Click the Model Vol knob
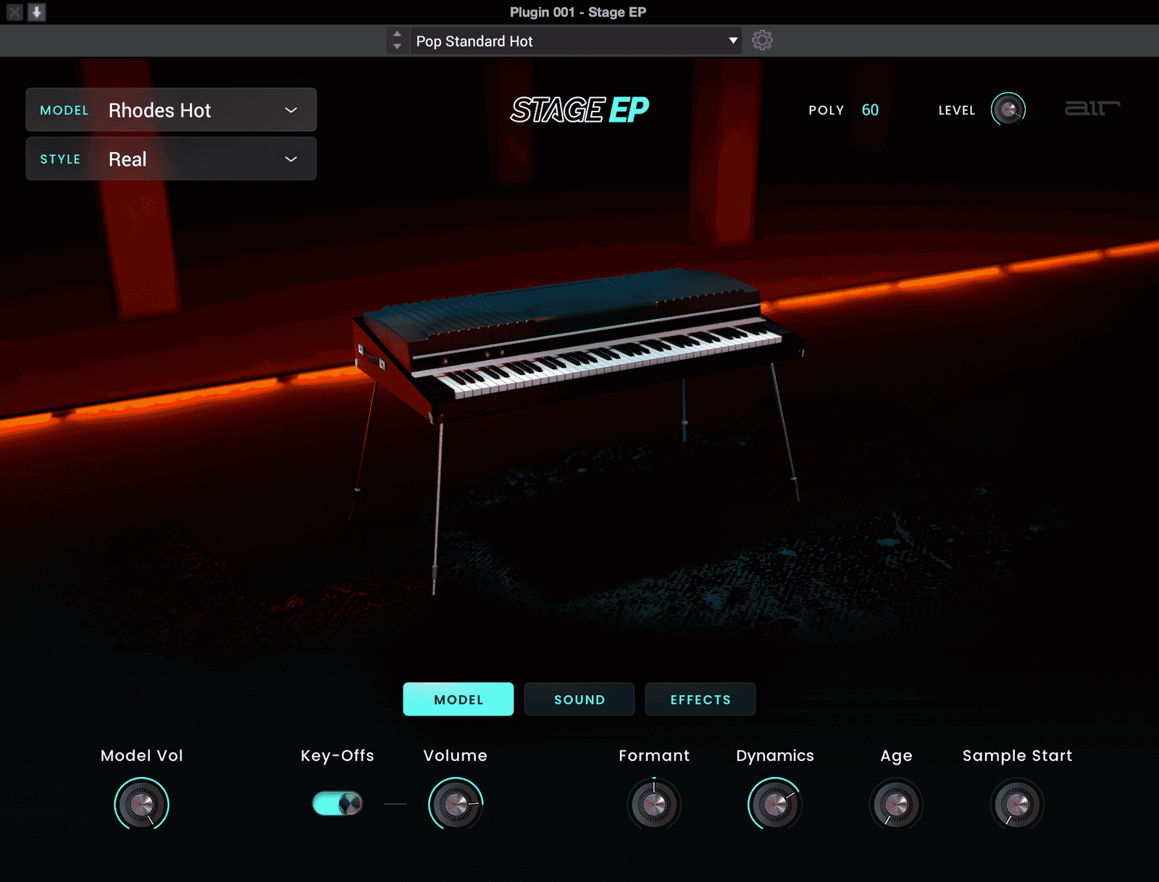 pos(141,804)
